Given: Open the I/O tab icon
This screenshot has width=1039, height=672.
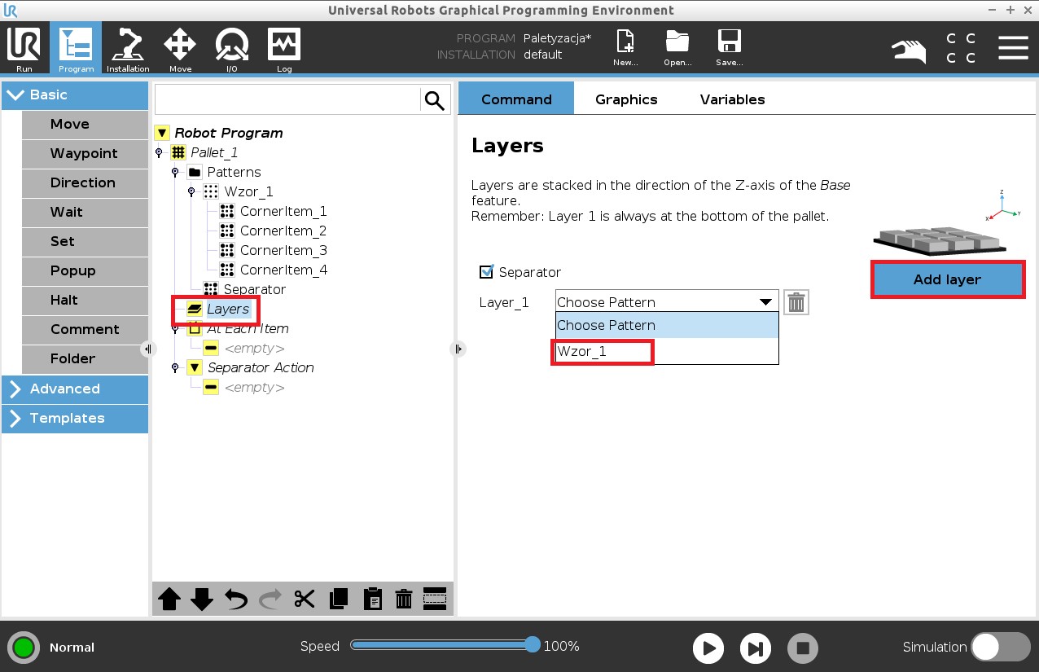Looking at the screenshot, I should click(x=232, y=47).
